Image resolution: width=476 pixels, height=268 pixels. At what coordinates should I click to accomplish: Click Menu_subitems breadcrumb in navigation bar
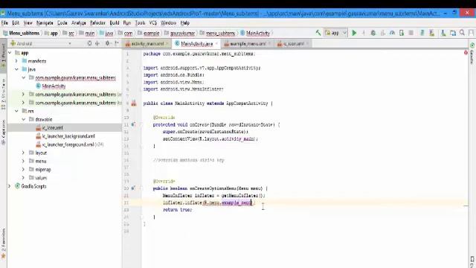22,33
